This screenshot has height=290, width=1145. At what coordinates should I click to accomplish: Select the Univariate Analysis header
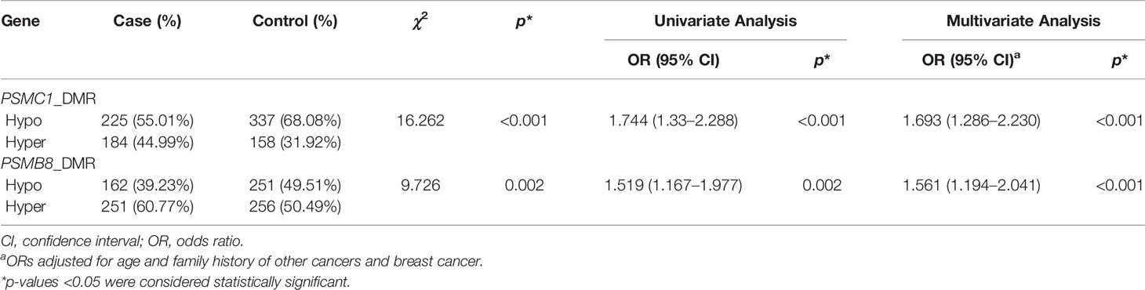[x=725, y=22]
